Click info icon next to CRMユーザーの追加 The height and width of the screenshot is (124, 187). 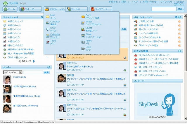(x=179, y=45)
